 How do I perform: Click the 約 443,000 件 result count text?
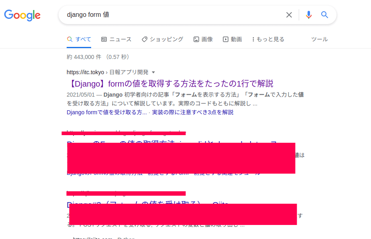click(84, 57)
